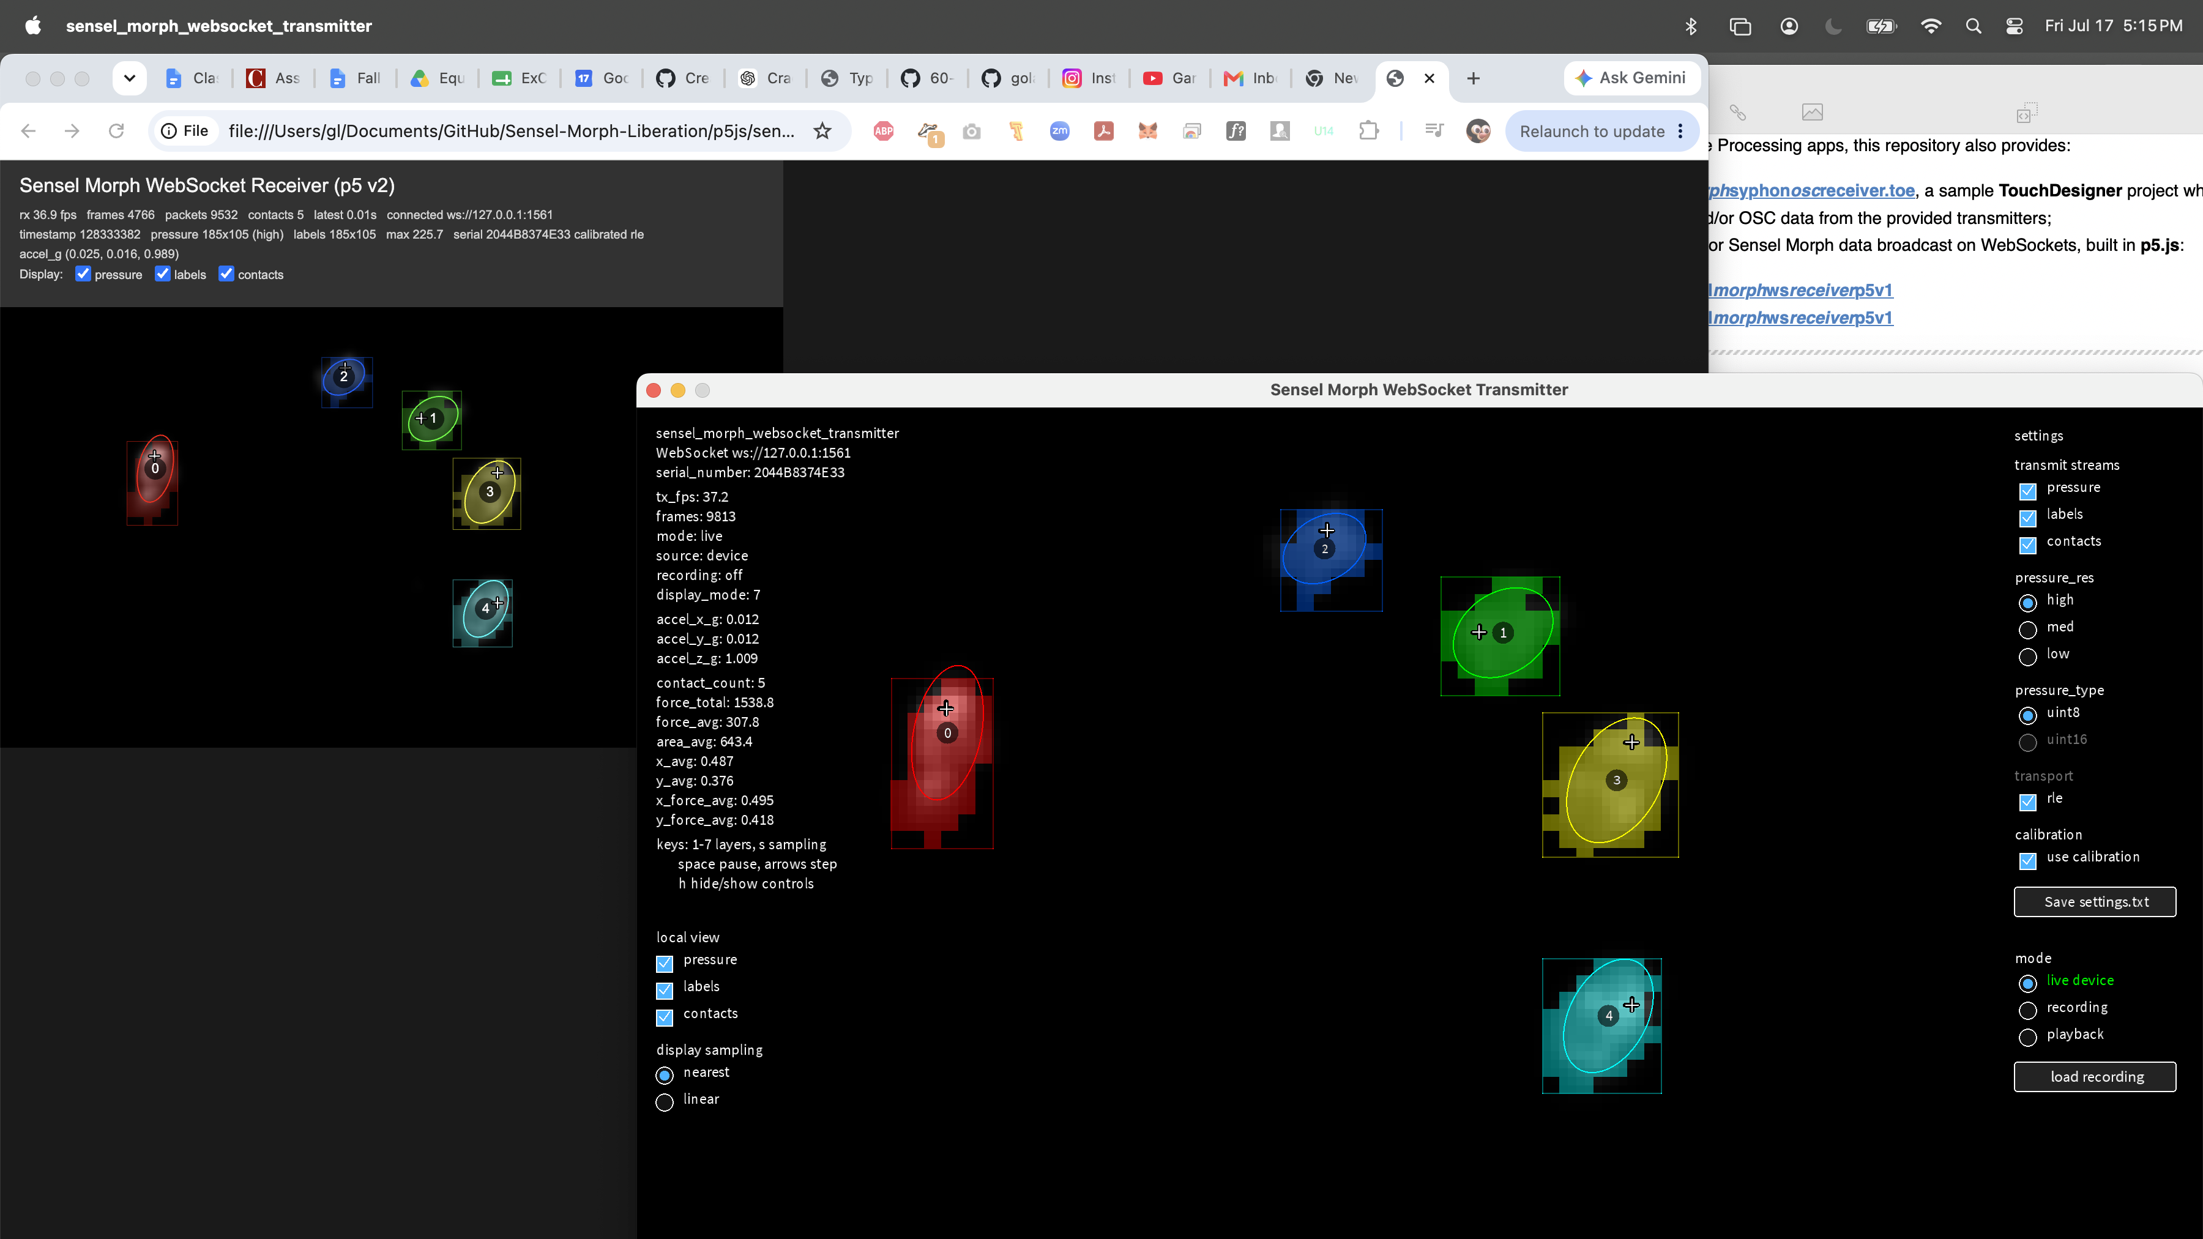Open Chrome tab search dropdown chevron
The height and width of the screenshot is (1239, 2203).
pos(129,78)
